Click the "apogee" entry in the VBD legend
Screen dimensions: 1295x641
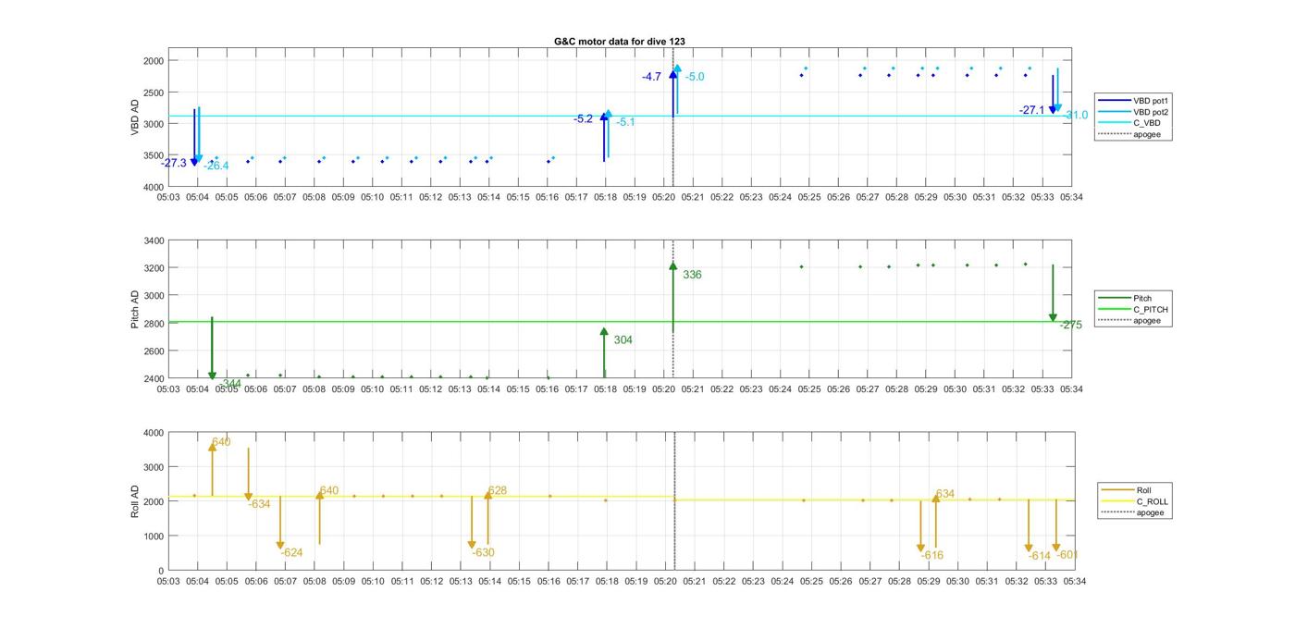(1130, 134)
